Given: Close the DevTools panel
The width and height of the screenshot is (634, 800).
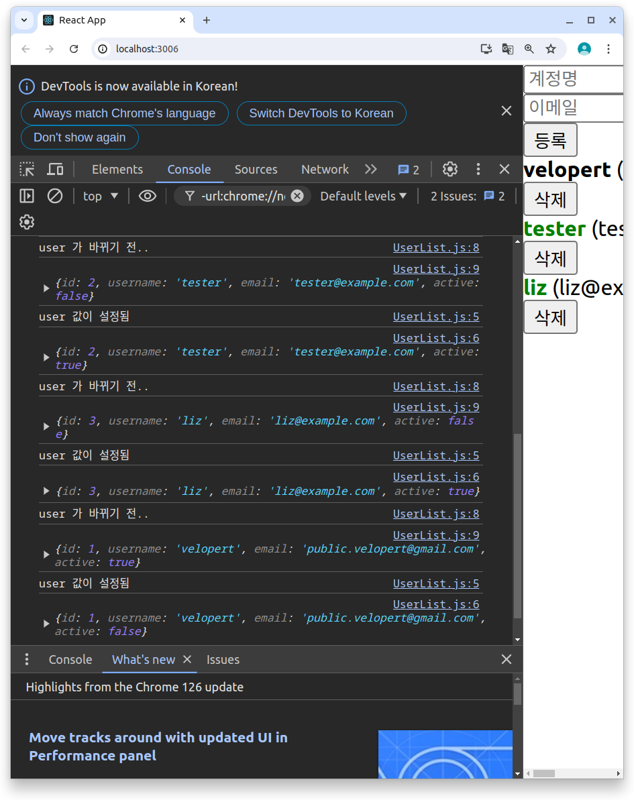Looking at the screenshot, I should pyautogui.click(x=505, y=170).
